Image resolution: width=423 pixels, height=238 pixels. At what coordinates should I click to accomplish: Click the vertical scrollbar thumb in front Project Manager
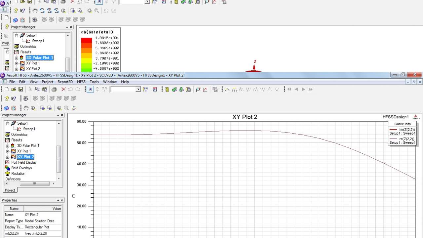pos(59,159)
